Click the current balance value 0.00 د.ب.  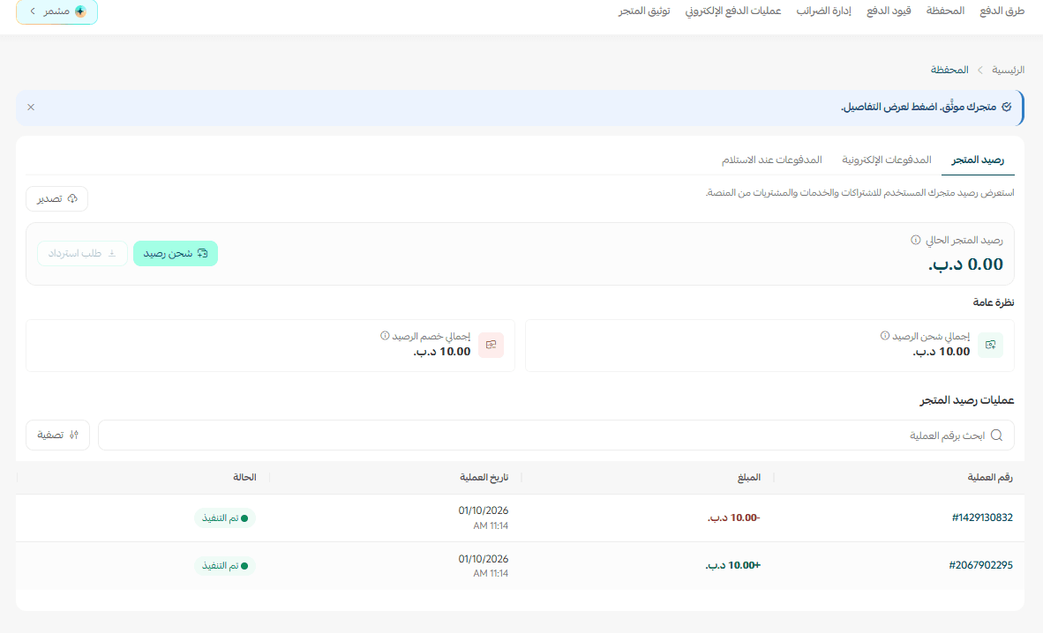point(966,264)
